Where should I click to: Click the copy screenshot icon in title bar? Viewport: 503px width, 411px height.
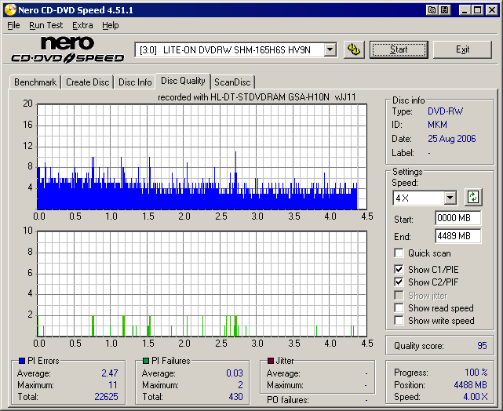[x=432, y=10]
